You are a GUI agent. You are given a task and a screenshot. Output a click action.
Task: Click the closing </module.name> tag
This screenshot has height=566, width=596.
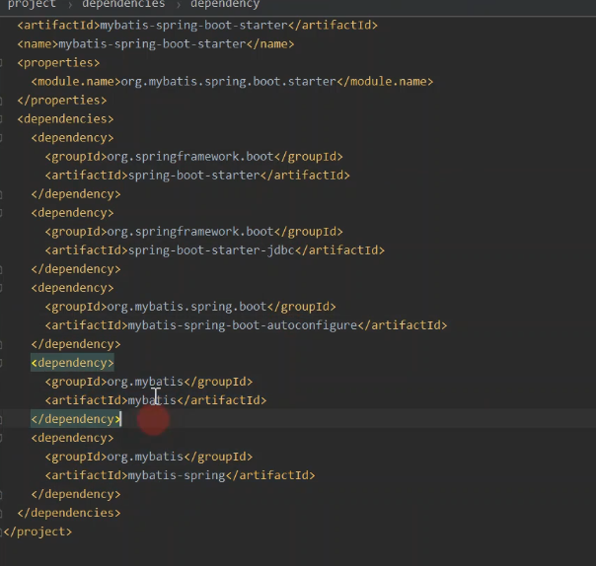pyautogui.click(x=385, y=82)
